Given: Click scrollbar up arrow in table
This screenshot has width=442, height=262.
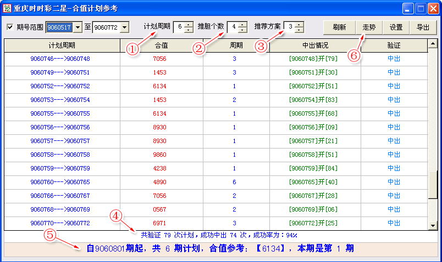Looking at the screenshot, I should click(x=433, y=44).
